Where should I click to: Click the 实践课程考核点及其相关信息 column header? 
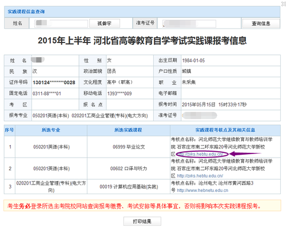[x=225, y=130]
